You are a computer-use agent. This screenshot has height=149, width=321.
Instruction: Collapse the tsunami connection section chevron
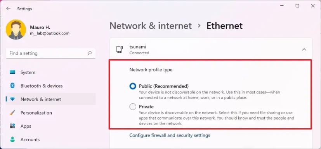(304, 50)
